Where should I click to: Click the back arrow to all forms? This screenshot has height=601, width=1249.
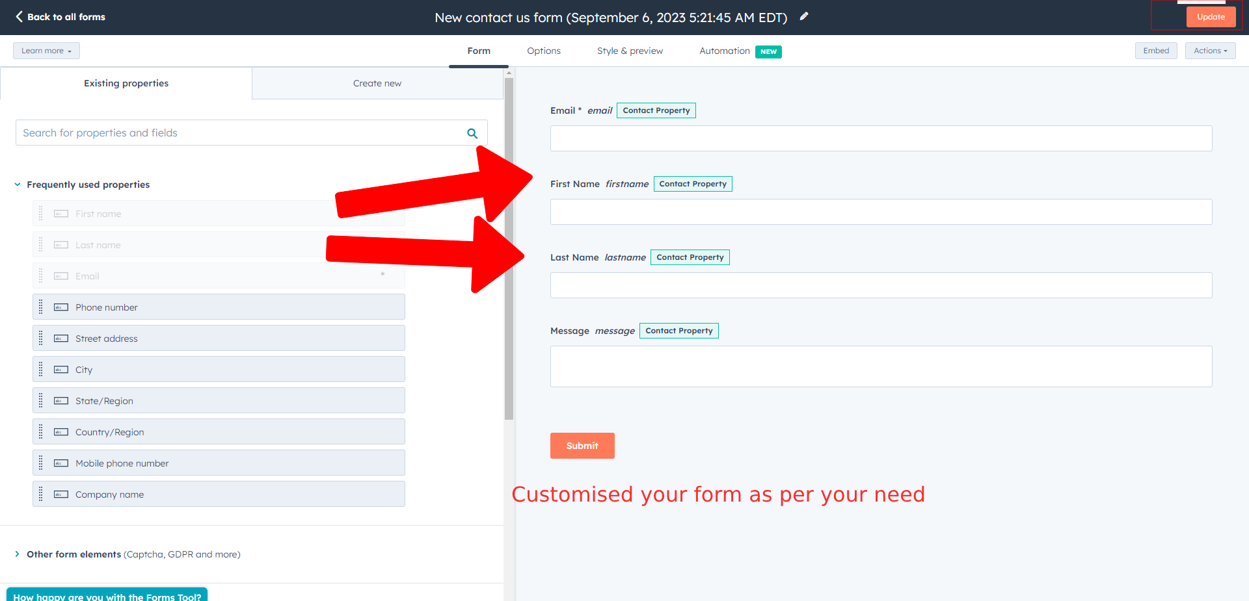[x=19, y=17]
